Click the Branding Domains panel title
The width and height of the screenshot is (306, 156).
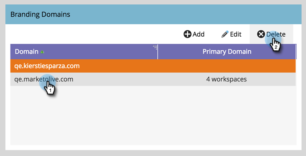(40, 14)
